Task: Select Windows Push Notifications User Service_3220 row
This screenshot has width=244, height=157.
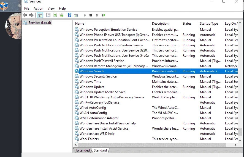Action: pyautogui.click(x=156, y=50)
